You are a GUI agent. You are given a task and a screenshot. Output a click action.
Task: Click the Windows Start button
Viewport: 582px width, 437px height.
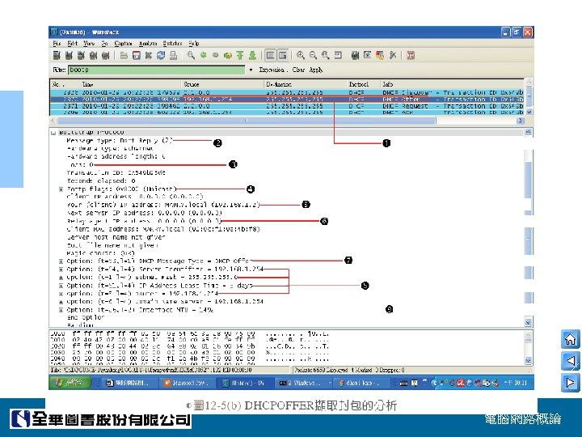tap(70, 382)
